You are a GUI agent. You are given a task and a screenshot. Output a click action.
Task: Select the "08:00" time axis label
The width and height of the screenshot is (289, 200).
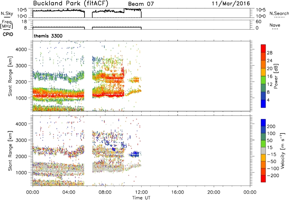(105, 192)
